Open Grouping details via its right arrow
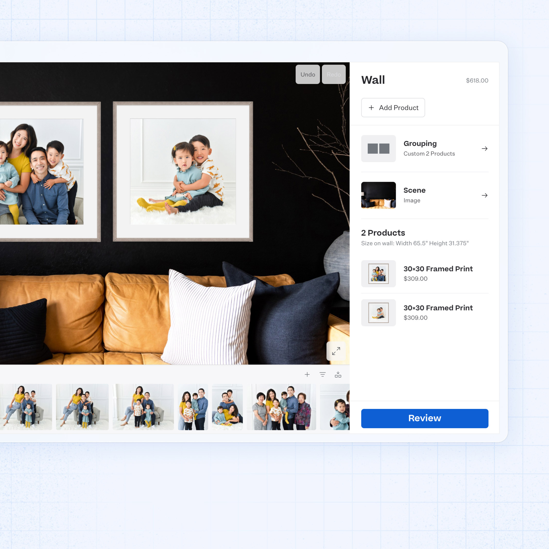 click(x=485, y=148)
